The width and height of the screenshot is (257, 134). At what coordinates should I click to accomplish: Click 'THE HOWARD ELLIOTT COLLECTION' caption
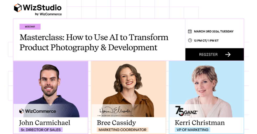tap(115, 116)
